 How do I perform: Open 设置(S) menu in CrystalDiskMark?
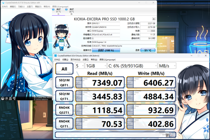coord(65,60)
